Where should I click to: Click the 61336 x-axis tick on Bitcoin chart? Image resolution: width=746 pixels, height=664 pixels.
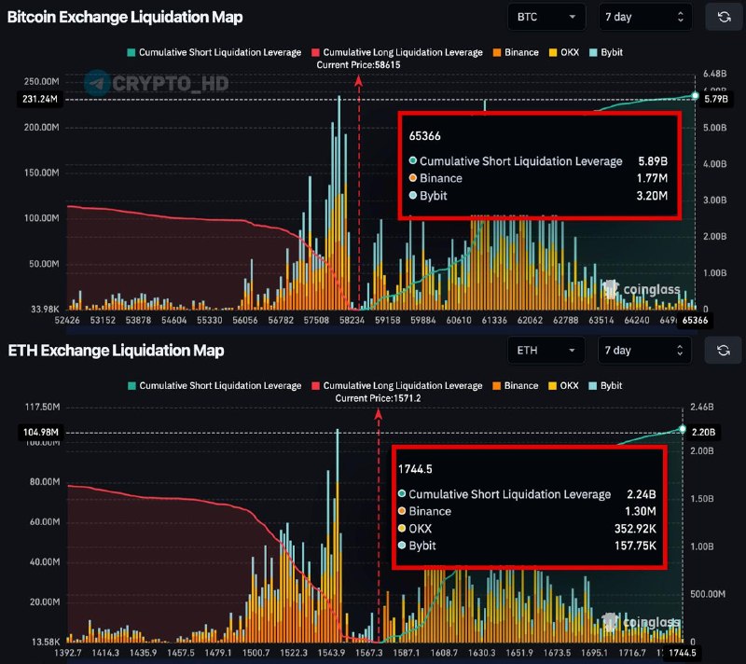pos(494,320)
